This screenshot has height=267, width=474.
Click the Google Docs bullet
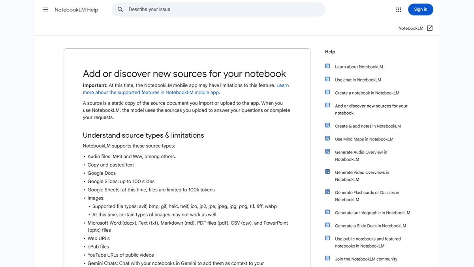(x=102, y=173)
